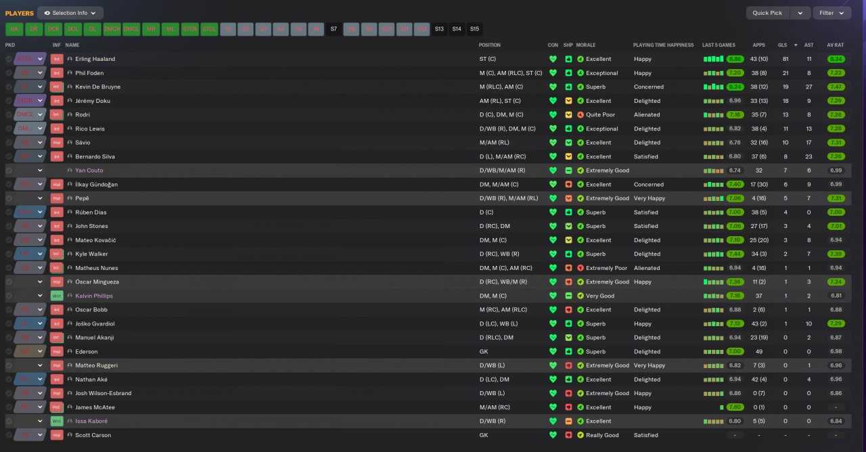Viewport: 866px width, 452px height.
Task: Sort by the AV RAT column header
Action: coord(836,45)
